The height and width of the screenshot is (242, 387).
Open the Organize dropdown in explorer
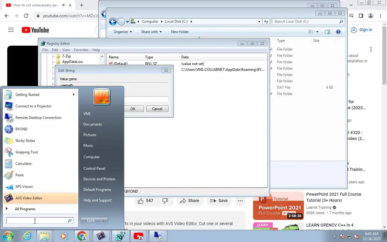pos(123,32)
